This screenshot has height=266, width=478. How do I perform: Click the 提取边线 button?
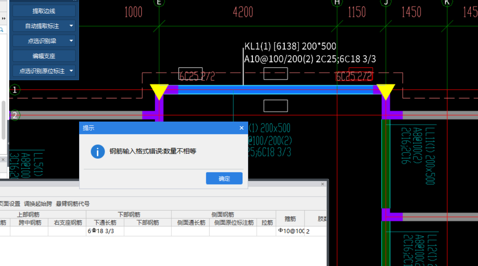click(x=44, y=11)
